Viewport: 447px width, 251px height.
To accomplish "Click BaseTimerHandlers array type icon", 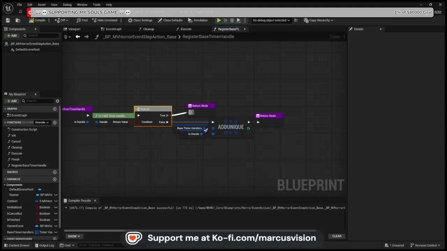I will (x=37, y=232).
